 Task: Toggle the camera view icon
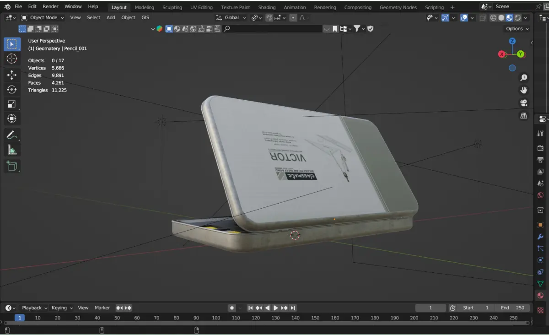[524, 103]
